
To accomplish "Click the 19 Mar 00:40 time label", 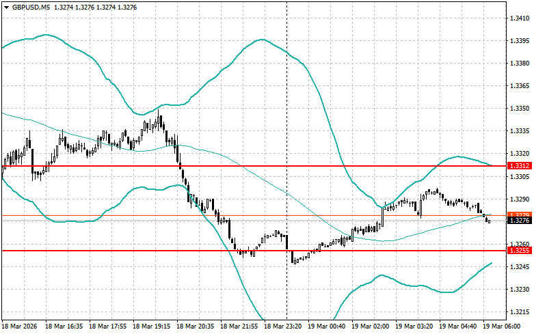I will click(326, 326).
